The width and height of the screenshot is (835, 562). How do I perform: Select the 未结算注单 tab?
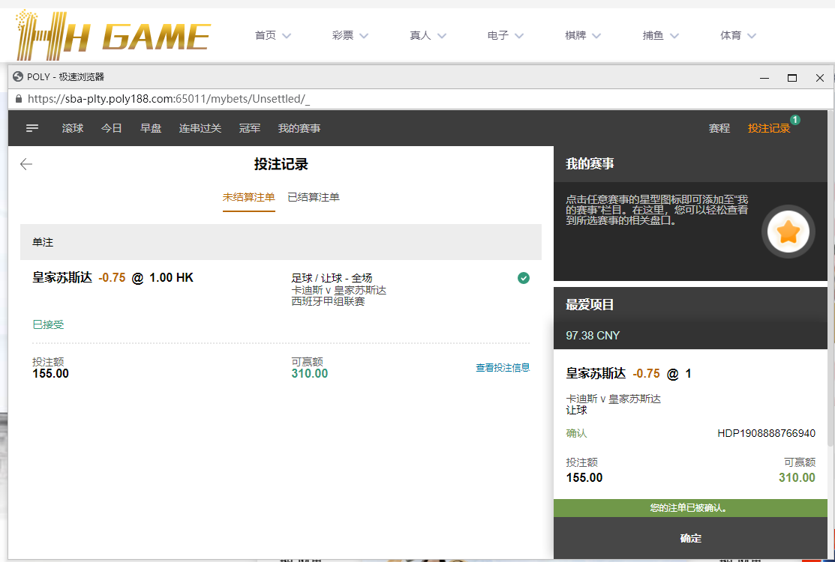click(248, 197)
